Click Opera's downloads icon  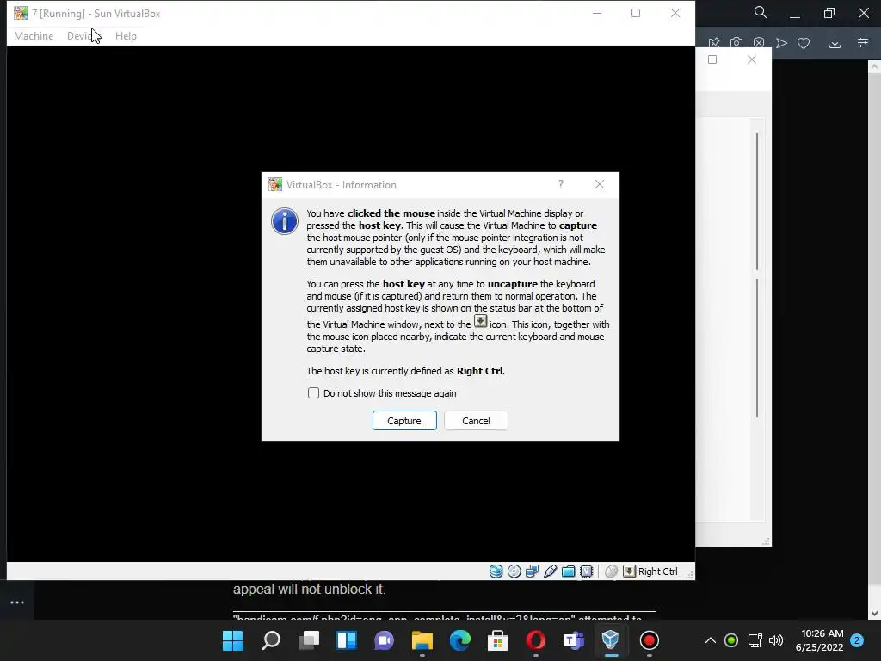coord(835,43)
